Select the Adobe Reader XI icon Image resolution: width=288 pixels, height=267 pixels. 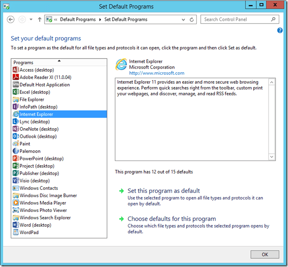(x=16, y=77)
